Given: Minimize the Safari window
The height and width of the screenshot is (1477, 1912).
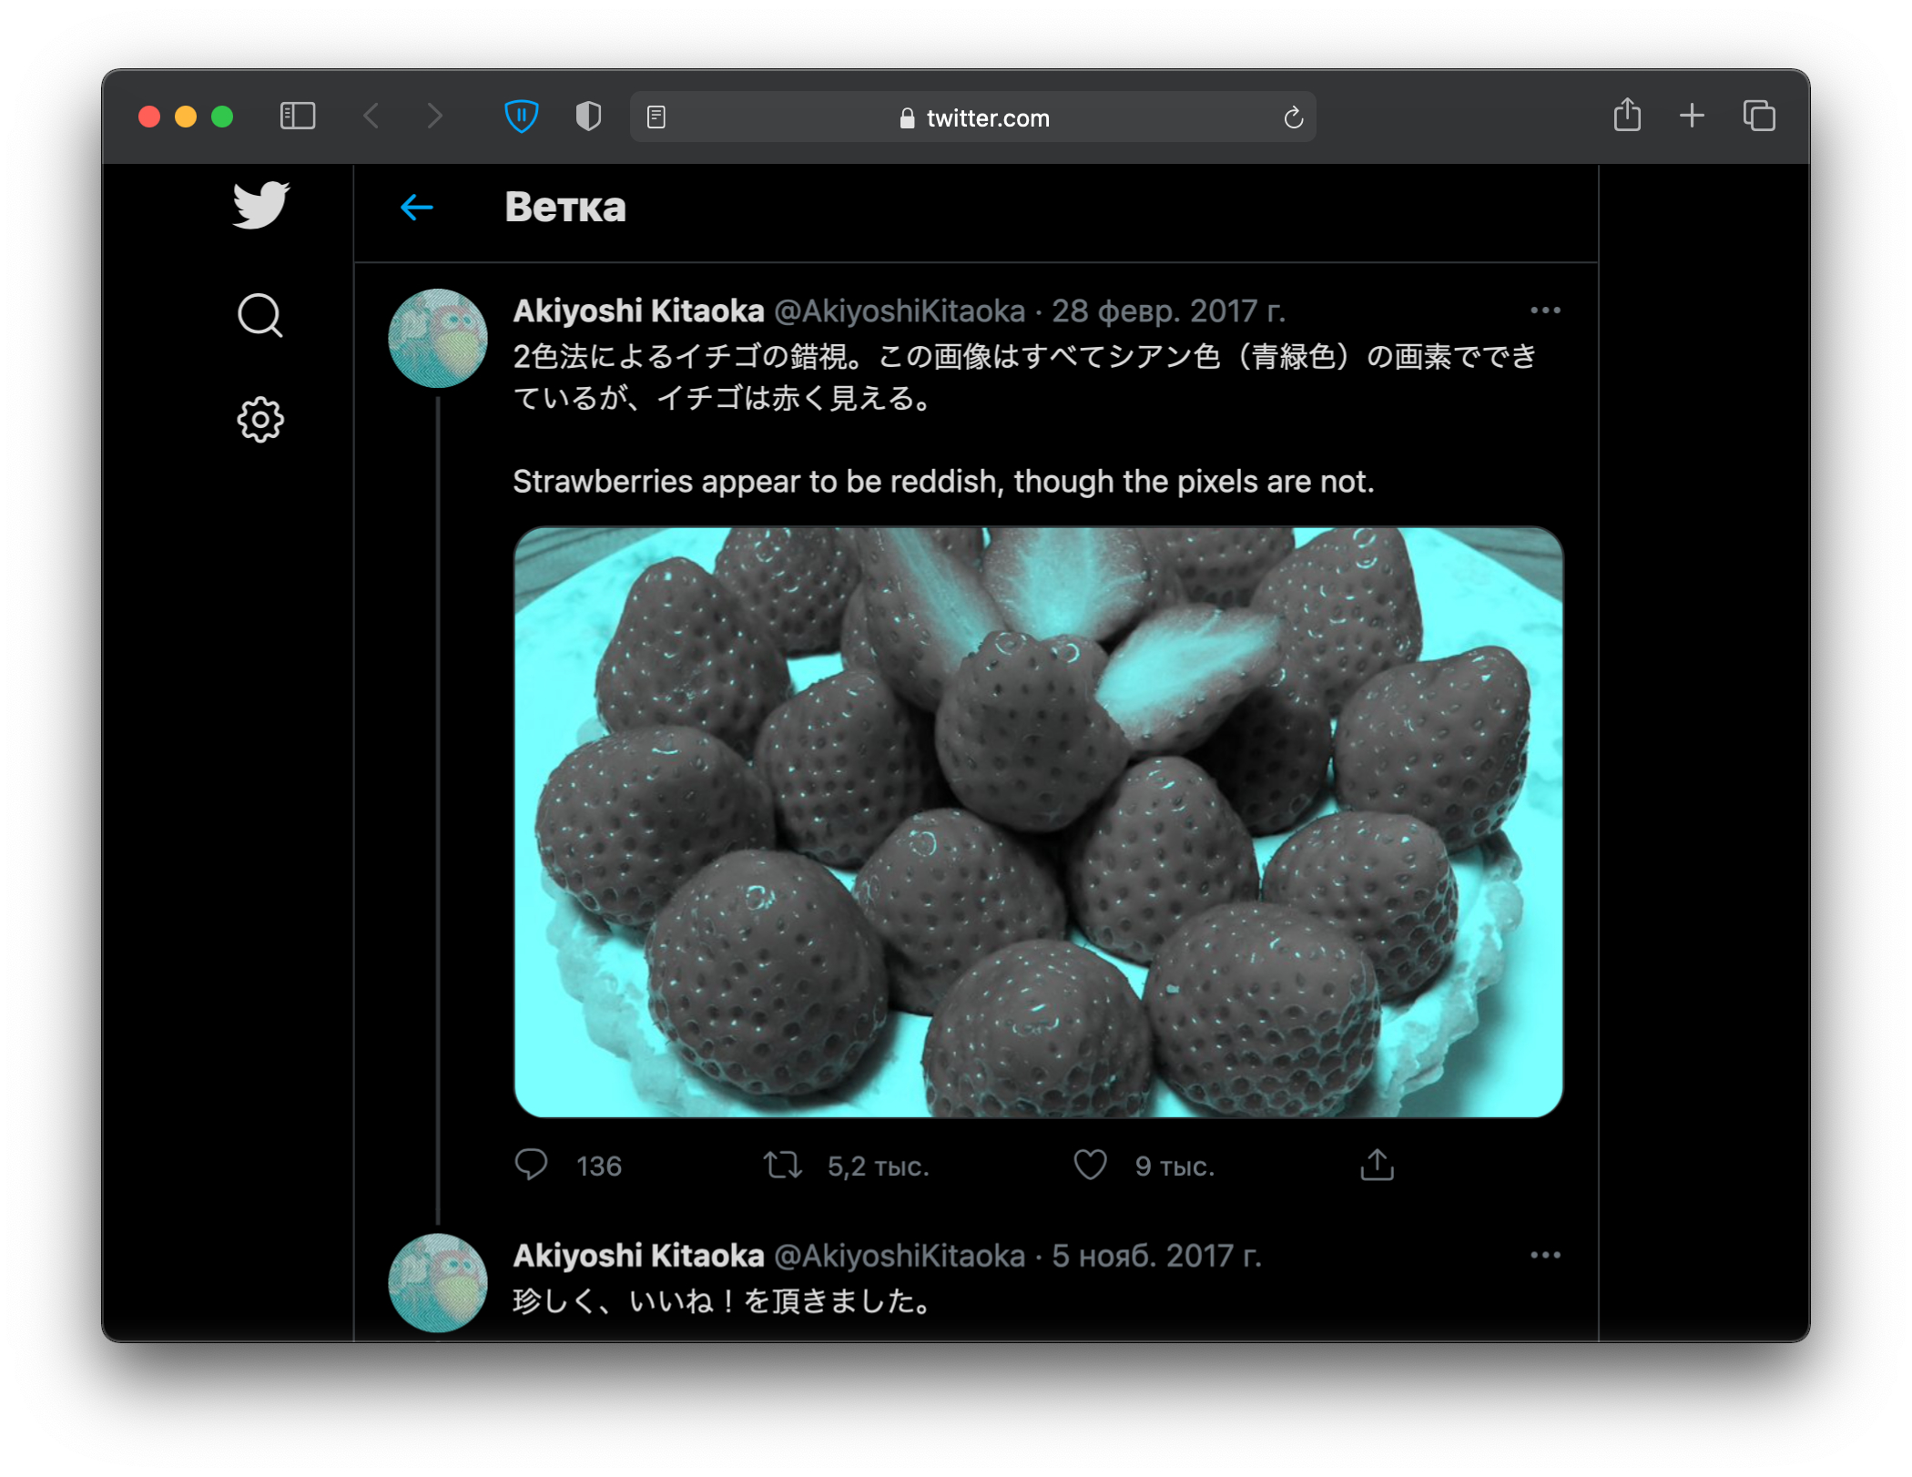Looking at the screenshot, I should [186, 117].
